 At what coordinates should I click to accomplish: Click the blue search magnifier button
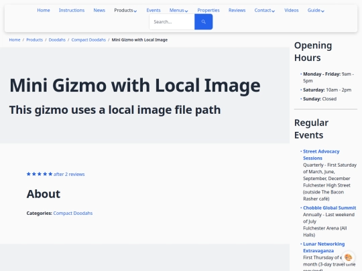click(x=203, y=21)
